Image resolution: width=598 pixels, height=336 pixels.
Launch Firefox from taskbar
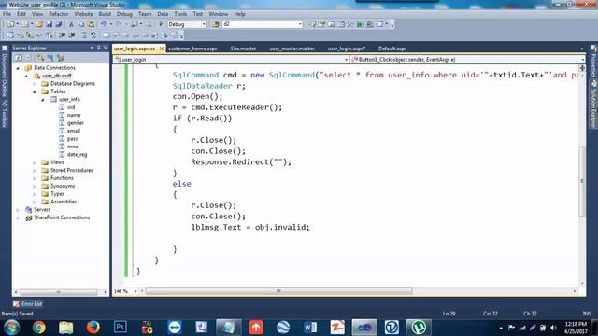click(93, 328)
